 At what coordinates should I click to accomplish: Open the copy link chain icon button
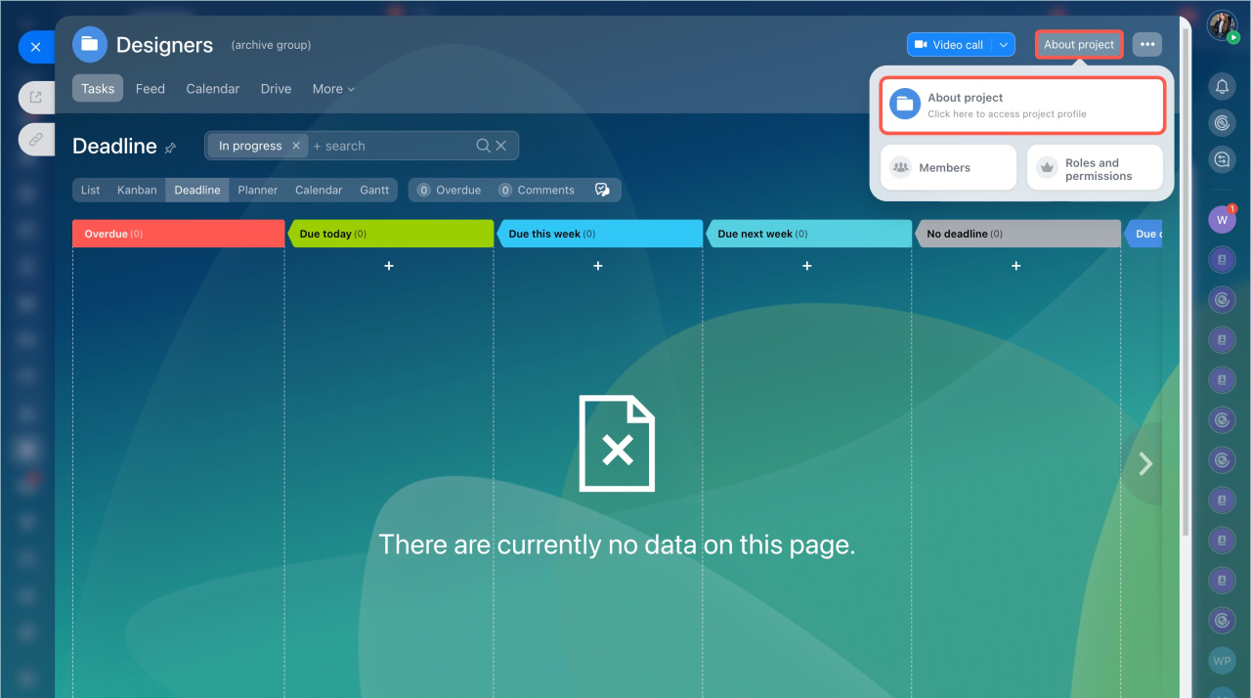36,140
